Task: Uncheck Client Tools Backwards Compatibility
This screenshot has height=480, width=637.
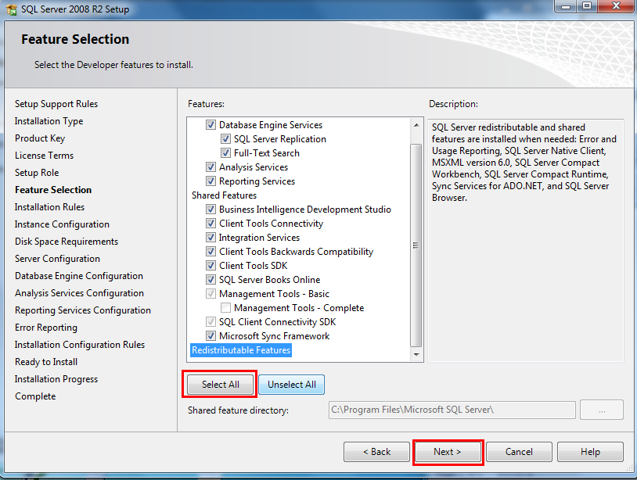Action: [211, 252]
